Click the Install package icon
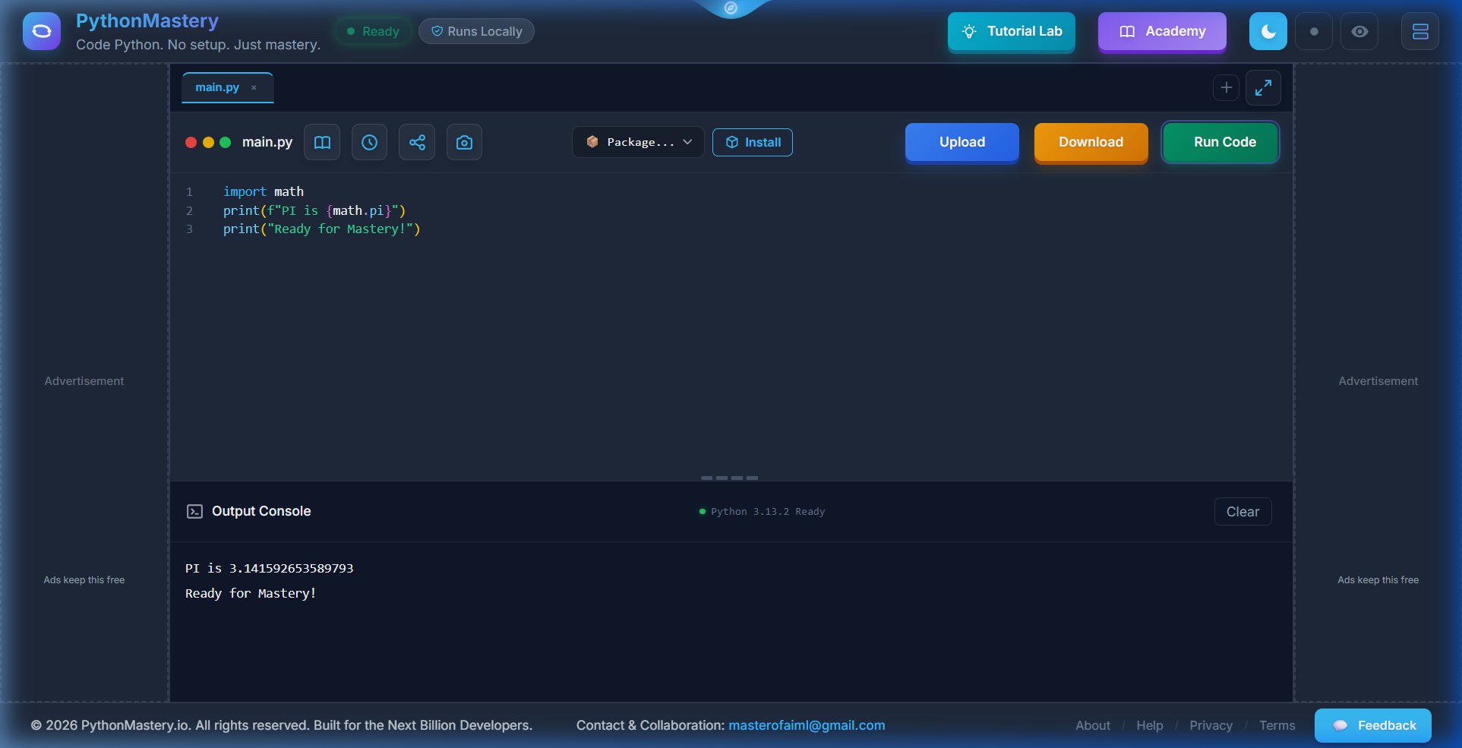 (x=731, y=142)
